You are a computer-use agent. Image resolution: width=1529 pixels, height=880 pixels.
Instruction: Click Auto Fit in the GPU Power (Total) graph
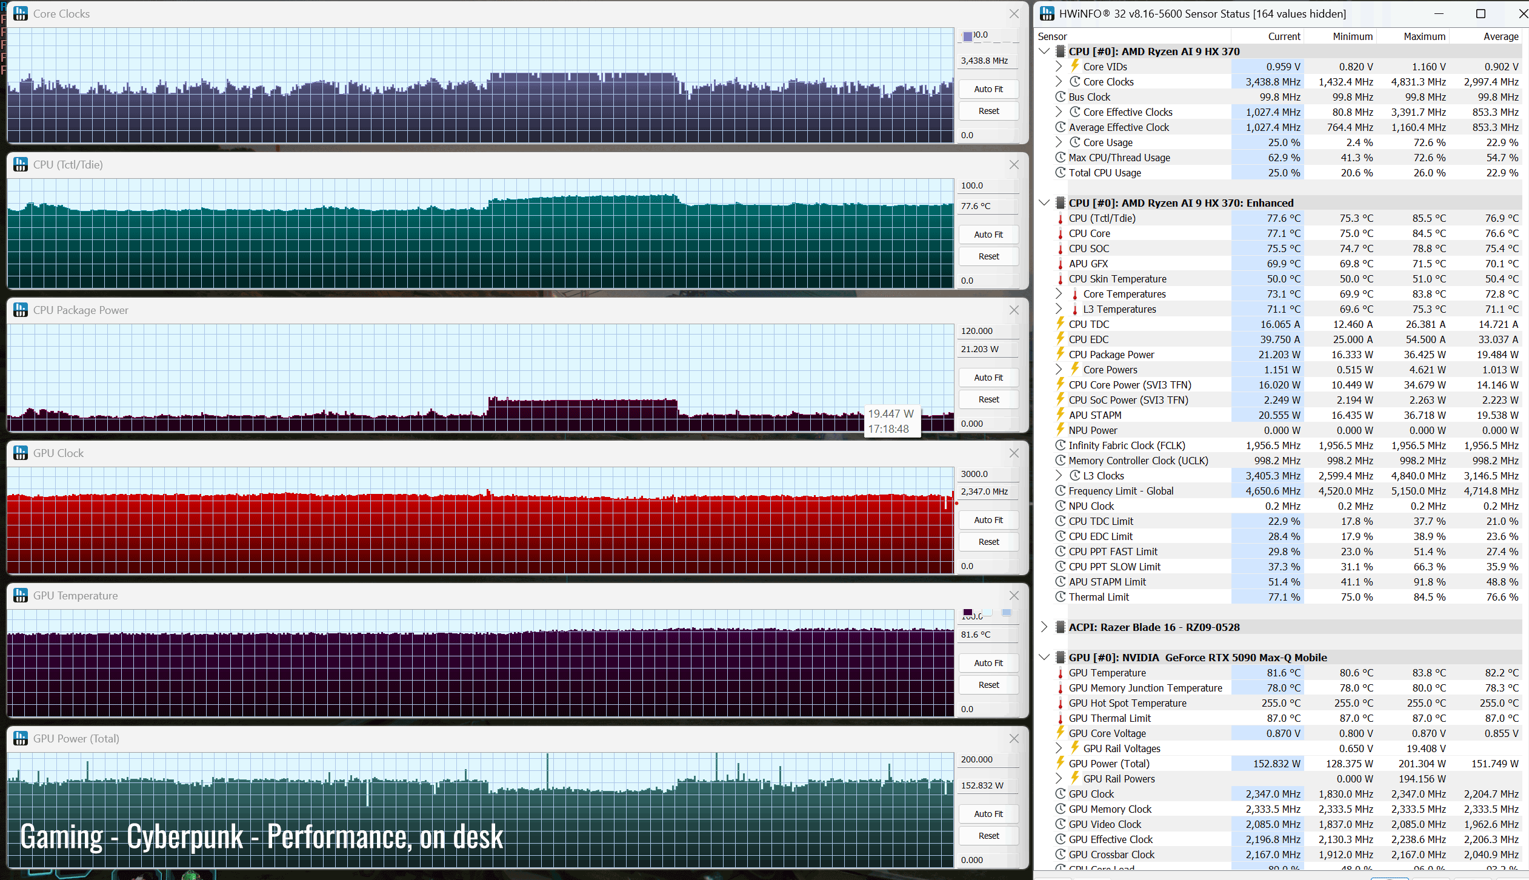pos(988,814)
